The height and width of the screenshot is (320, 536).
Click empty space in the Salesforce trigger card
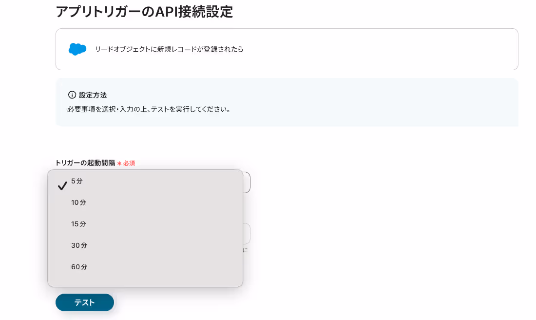[x=376, y=49]
